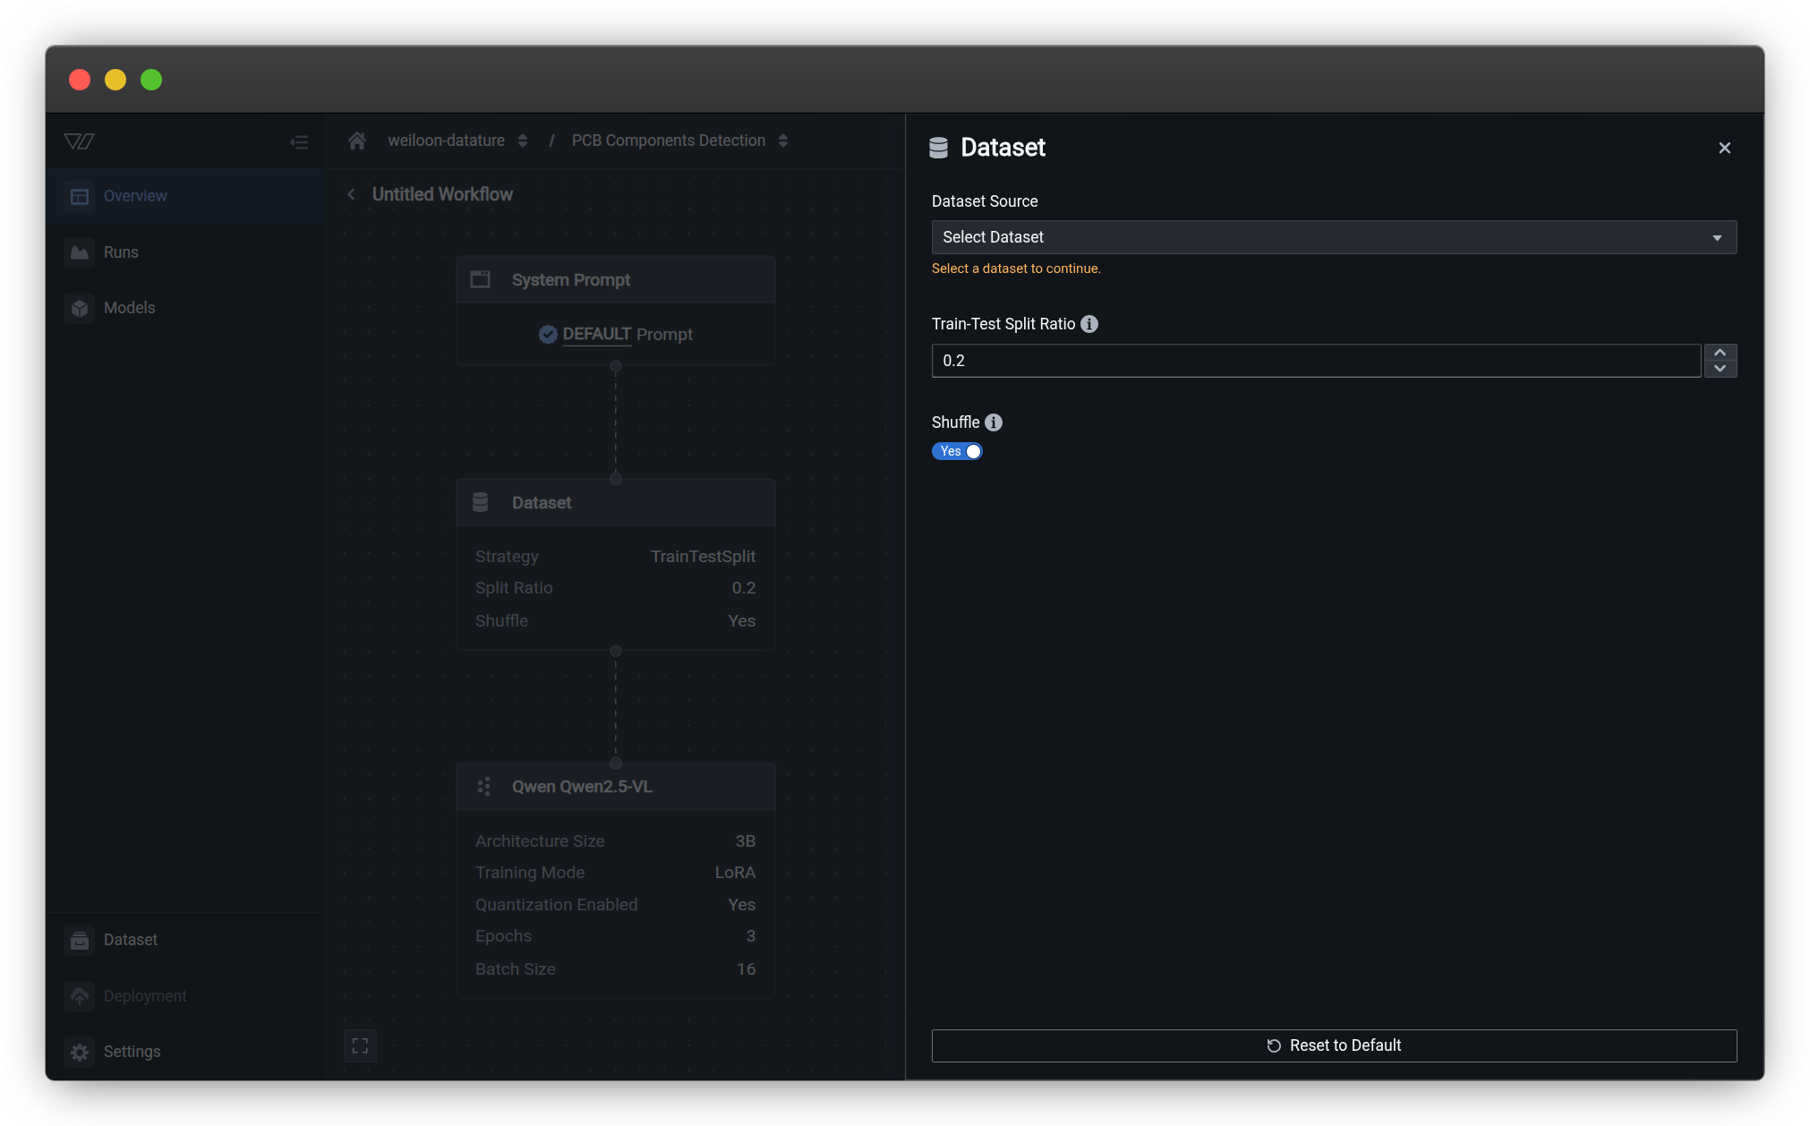
Task: Collapse the sidebar with menu icon
Action: pos(299,142)
